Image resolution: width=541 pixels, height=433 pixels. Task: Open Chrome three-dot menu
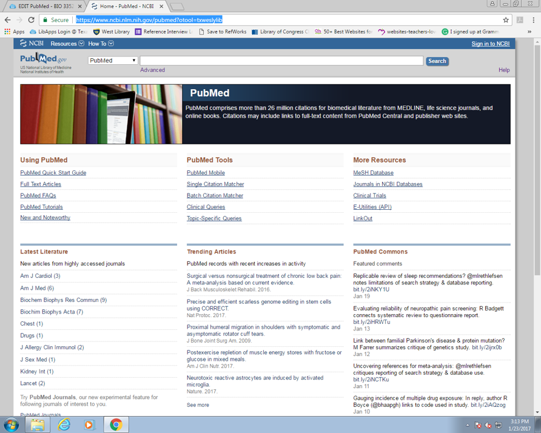click(x=533, y=19)
